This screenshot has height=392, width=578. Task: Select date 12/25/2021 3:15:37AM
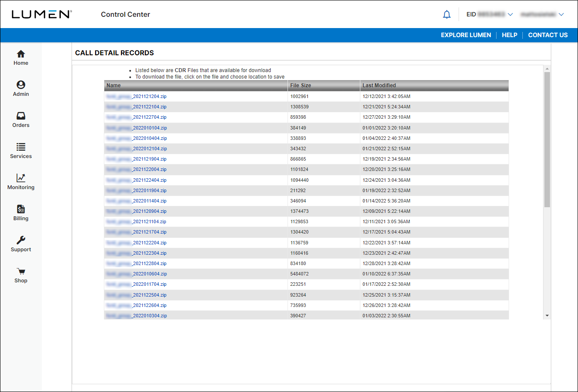point(386,295)
